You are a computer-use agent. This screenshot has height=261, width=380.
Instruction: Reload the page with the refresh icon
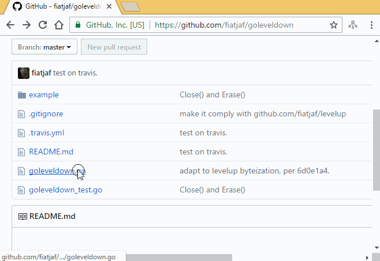43,25
